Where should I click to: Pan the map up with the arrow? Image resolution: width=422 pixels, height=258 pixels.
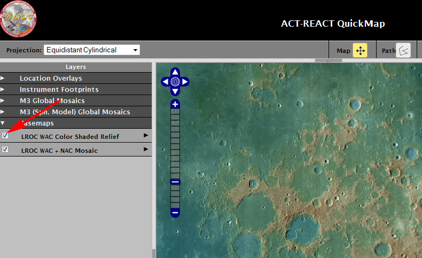(175, 72)
